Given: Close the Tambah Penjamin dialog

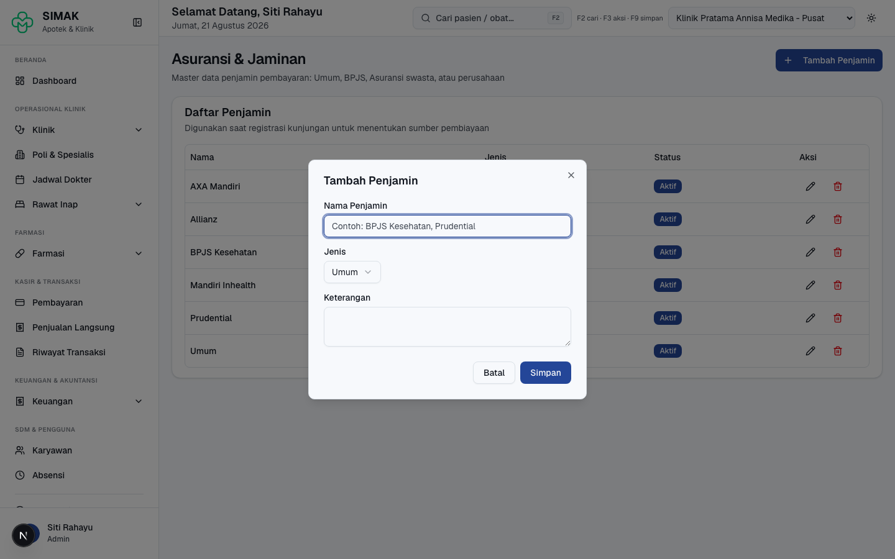Looking at the screenshot, I should point(571,175).
